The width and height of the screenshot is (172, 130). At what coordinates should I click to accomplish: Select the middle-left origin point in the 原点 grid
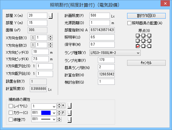(138, 41)
